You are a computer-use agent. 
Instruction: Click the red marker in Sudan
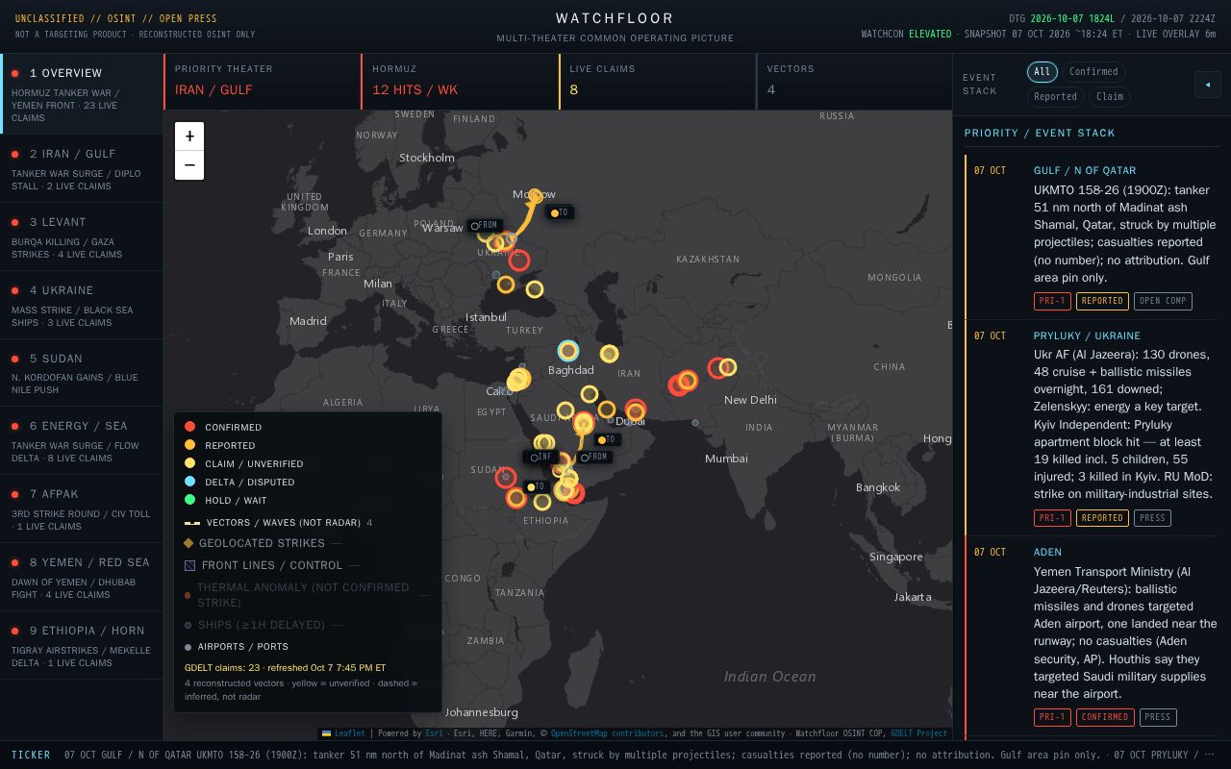[505, 476]
